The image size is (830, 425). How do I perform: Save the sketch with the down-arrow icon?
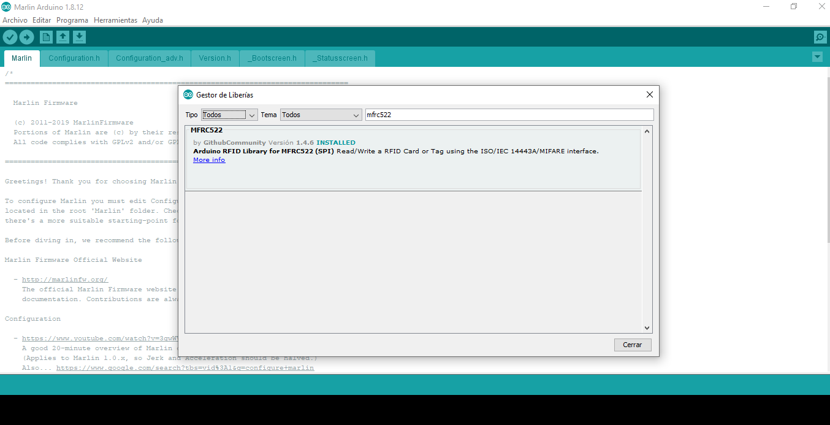[x=79, y=37]
